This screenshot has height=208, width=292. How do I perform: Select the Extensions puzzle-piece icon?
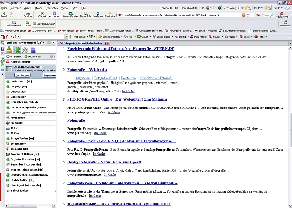[17, 49]
